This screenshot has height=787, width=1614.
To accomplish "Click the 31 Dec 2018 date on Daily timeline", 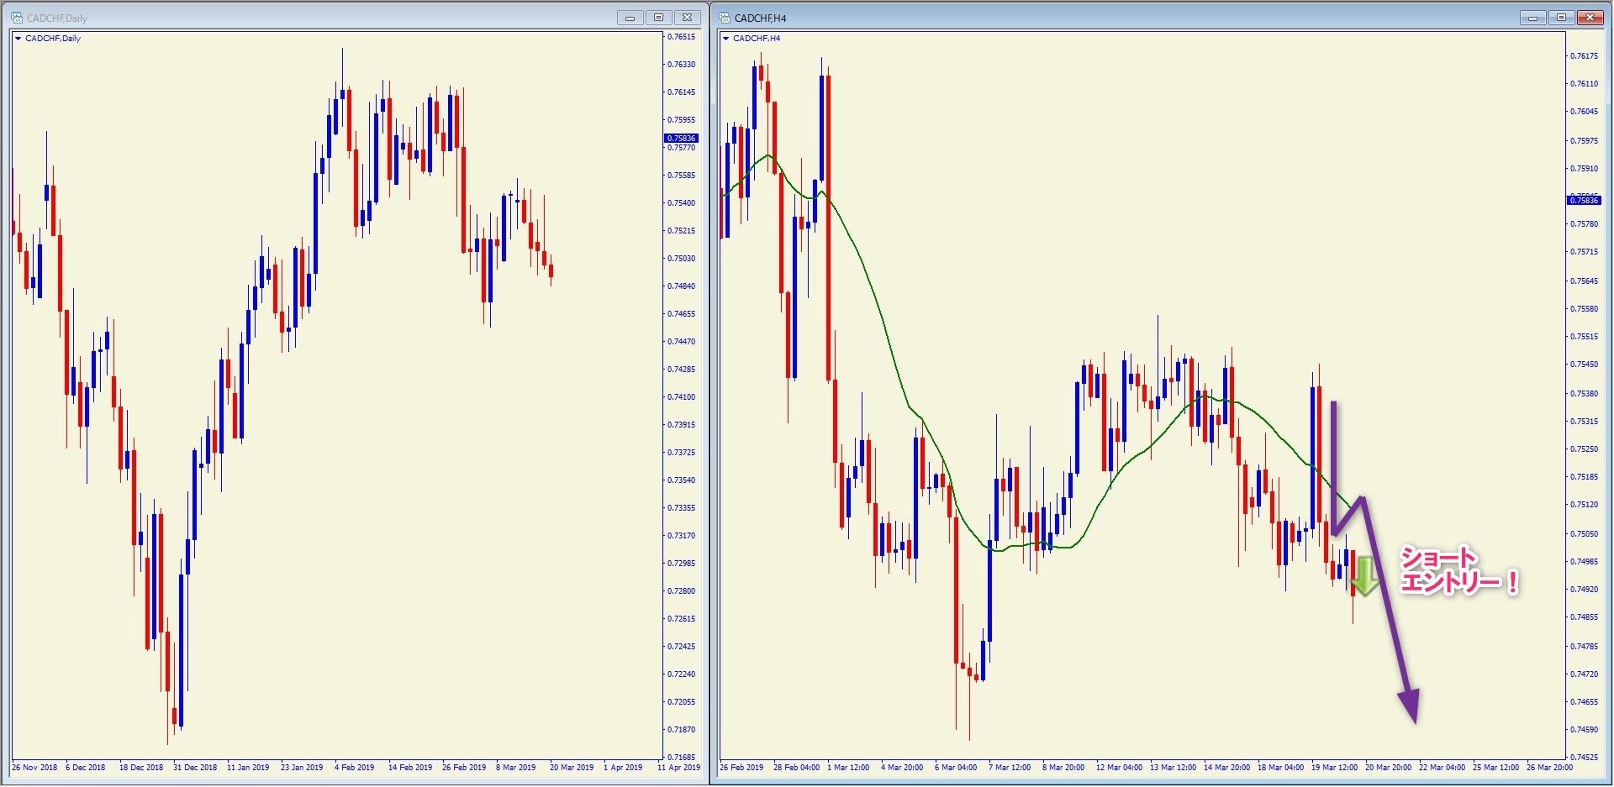I will click(195, 768).
